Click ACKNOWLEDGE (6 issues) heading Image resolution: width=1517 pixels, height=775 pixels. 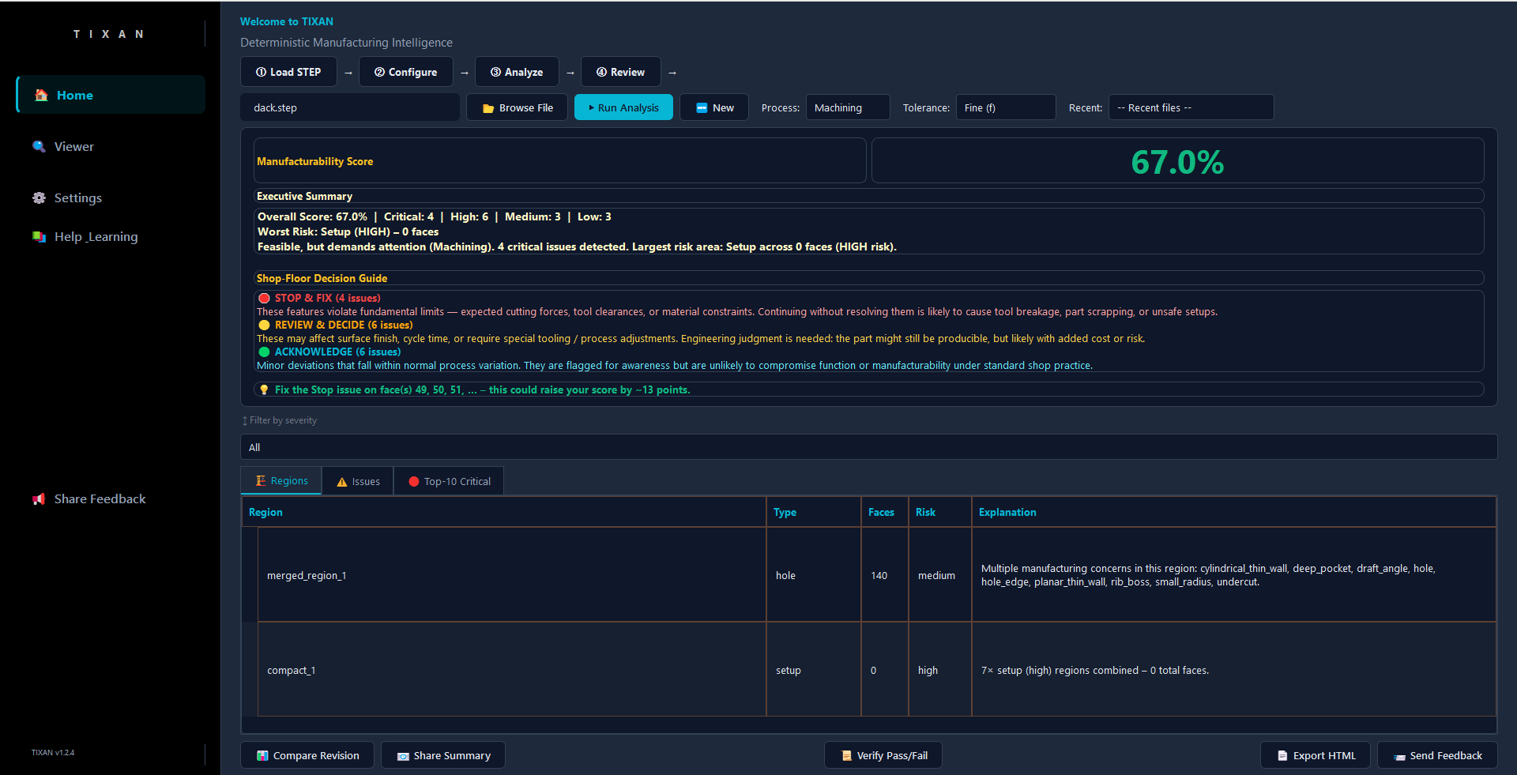click(x=337, y=352)
